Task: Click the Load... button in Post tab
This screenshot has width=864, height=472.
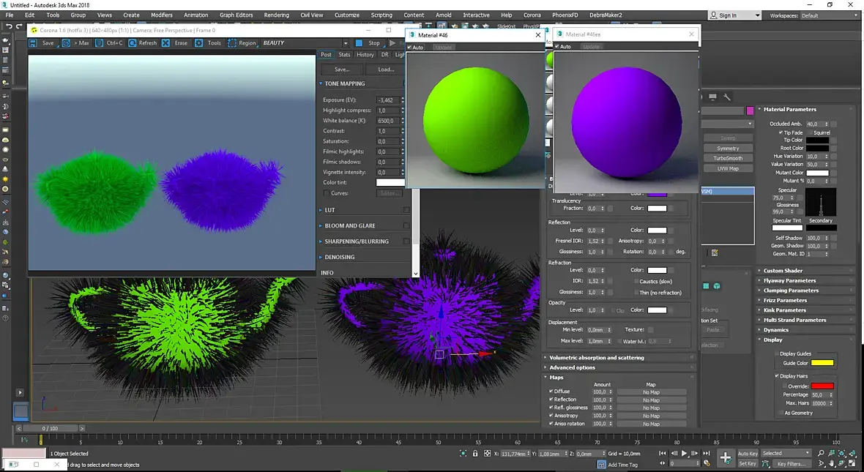Action: pyautogui.click(x=386, y=70)
